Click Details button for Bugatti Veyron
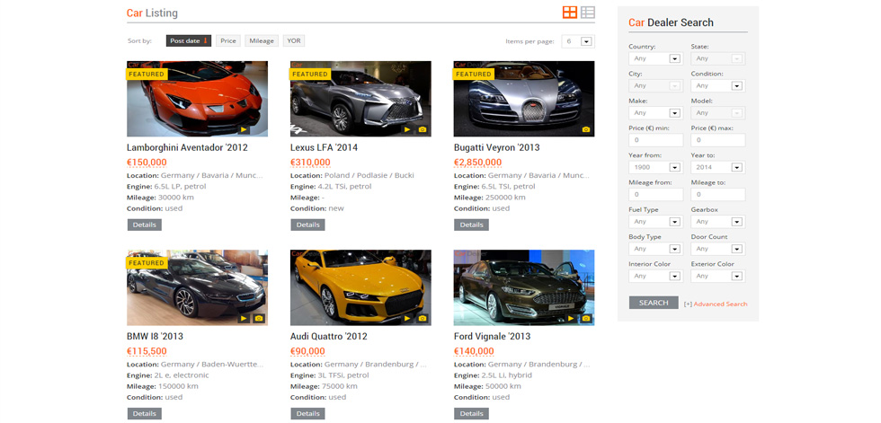Image resolution: width=881 pixels, height=423 pixels. click(471, 225)
